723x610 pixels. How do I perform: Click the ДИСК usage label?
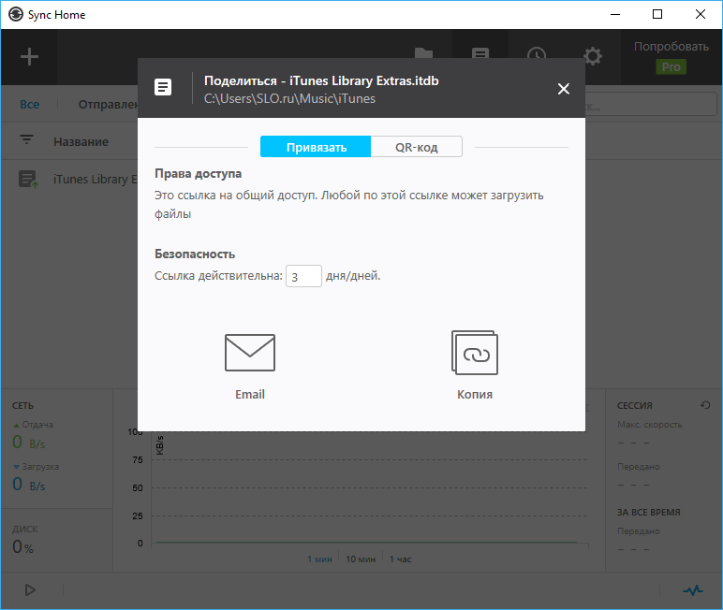click(x=25, y=529)
